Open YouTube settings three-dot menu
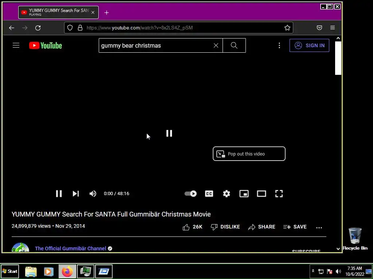The height and width of the screenshot is (279, 373). pyautogui.click(x=279, y=45)
